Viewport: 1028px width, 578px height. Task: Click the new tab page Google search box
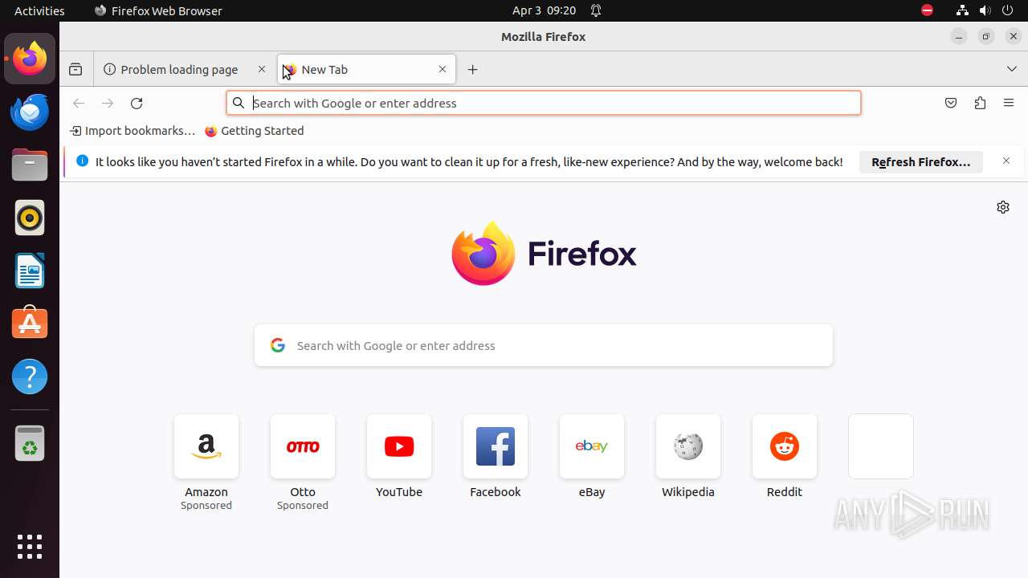(x=544, y=345)
